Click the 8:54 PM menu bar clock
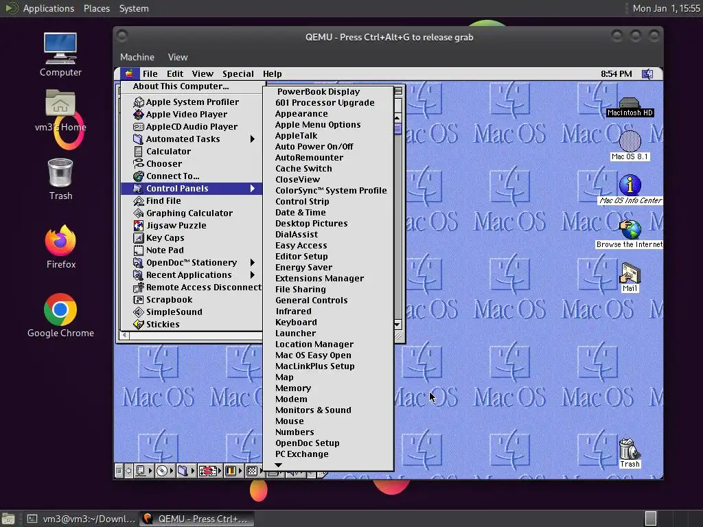The image size is (703, 527). 616,74
